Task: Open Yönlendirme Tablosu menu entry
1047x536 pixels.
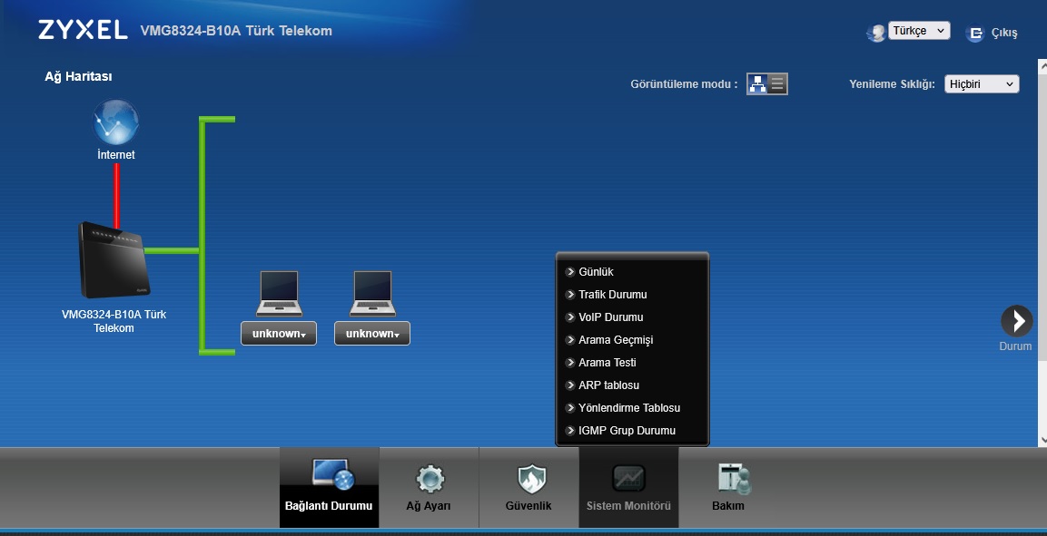Action: (x=629, y=408)
